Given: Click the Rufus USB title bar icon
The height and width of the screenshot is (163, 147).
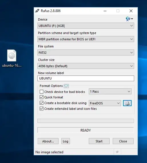Looking at the screenshot, I should 37,11.
